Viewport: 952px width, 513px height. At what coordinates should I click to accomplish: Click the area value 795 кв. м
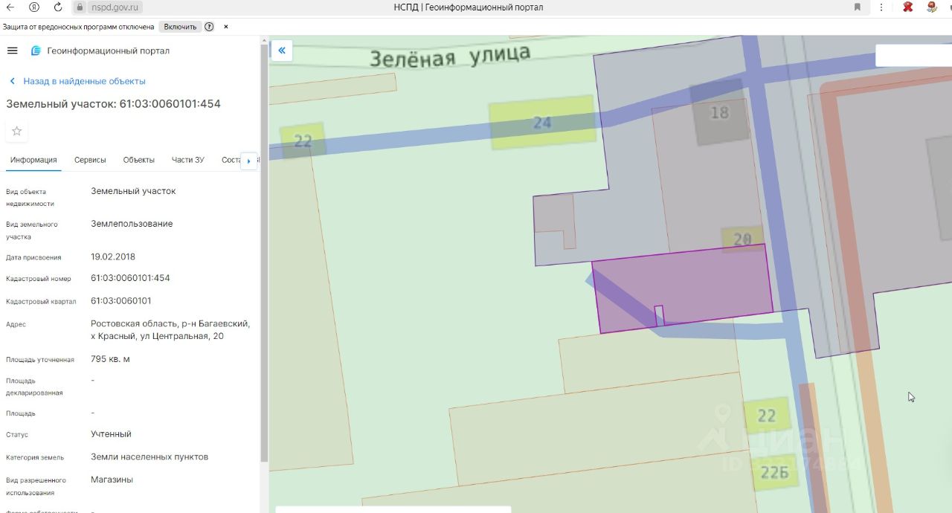110,359
